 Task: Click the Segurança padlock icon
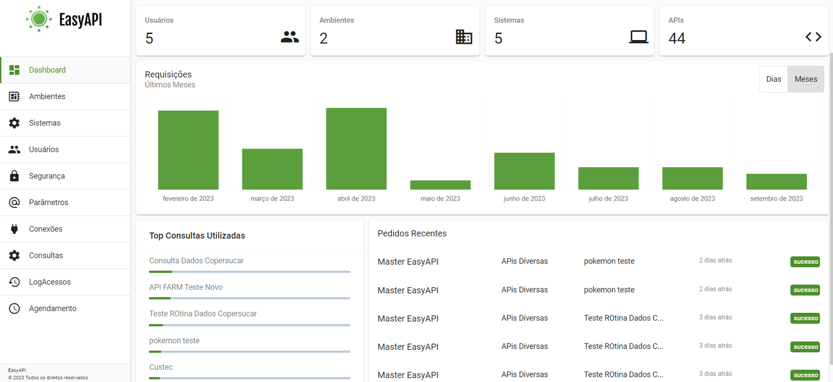[15, 176]
